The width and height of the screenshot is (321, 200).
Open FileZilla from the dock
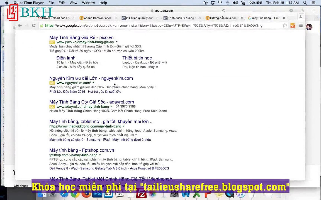(x=142, y=193)
